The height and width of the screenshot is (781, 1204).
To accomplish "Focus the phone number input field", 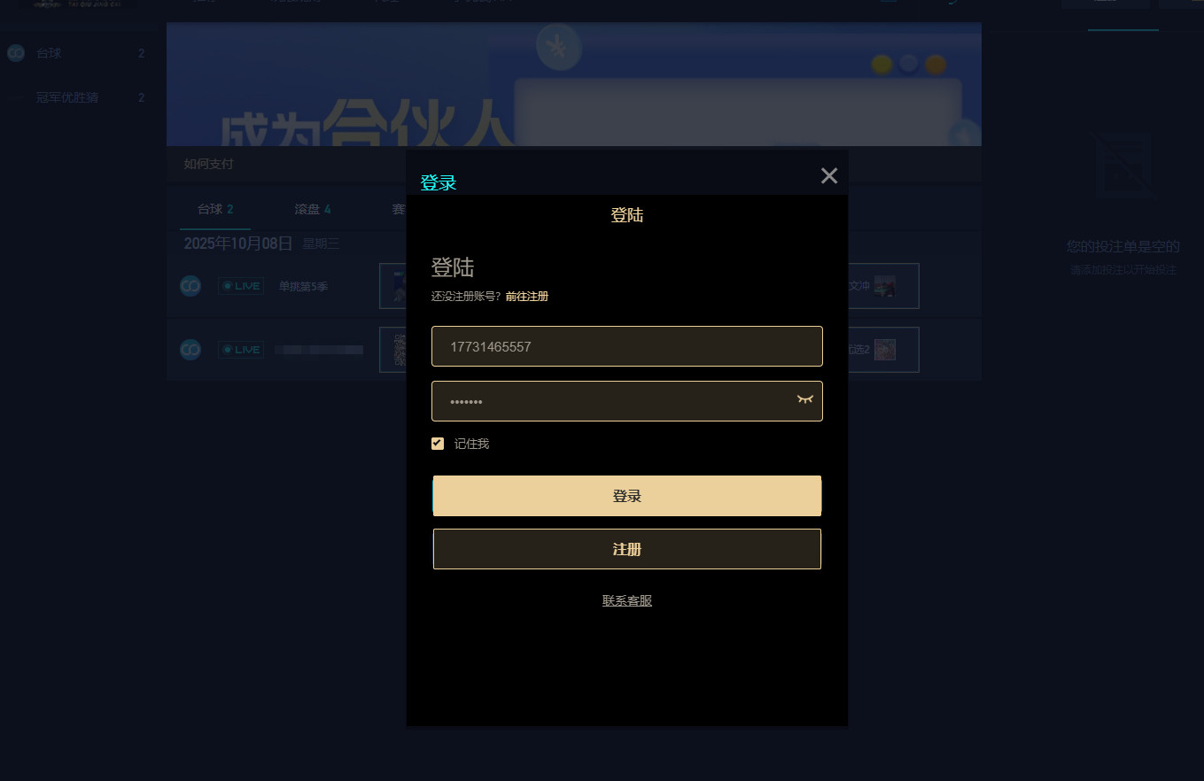I will click(x=627, y=346).
